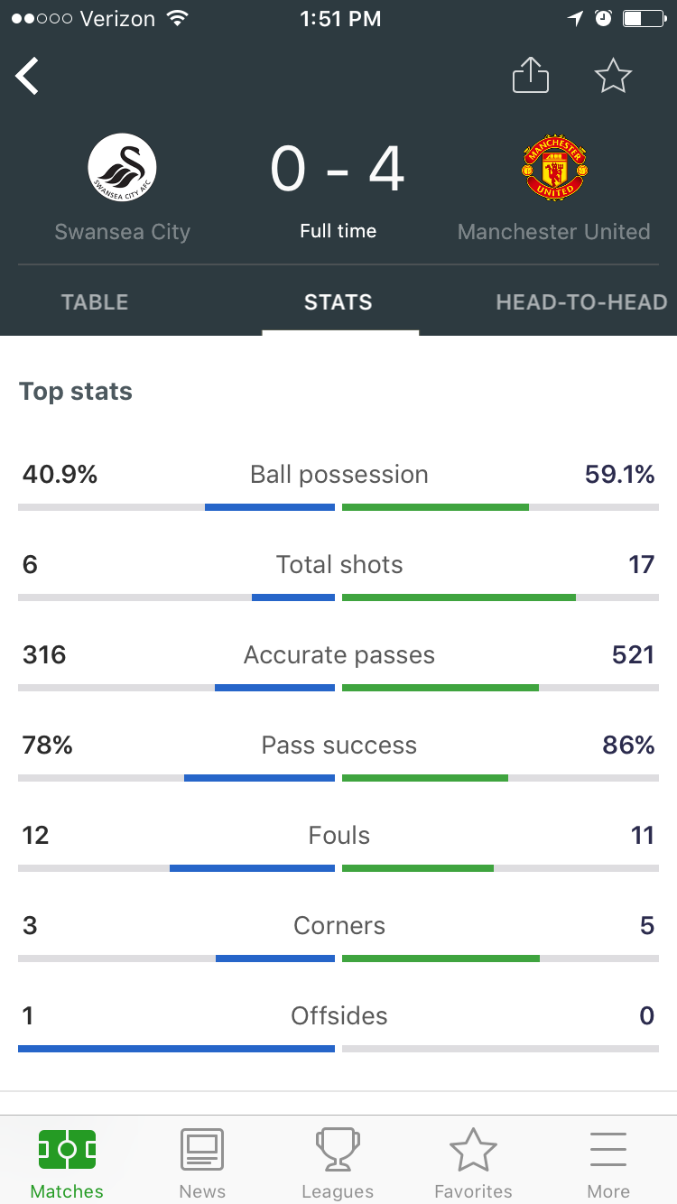Tap the 0 - 4 full time score
This screenshot has width=677, height=1204.
pos(338,170)
